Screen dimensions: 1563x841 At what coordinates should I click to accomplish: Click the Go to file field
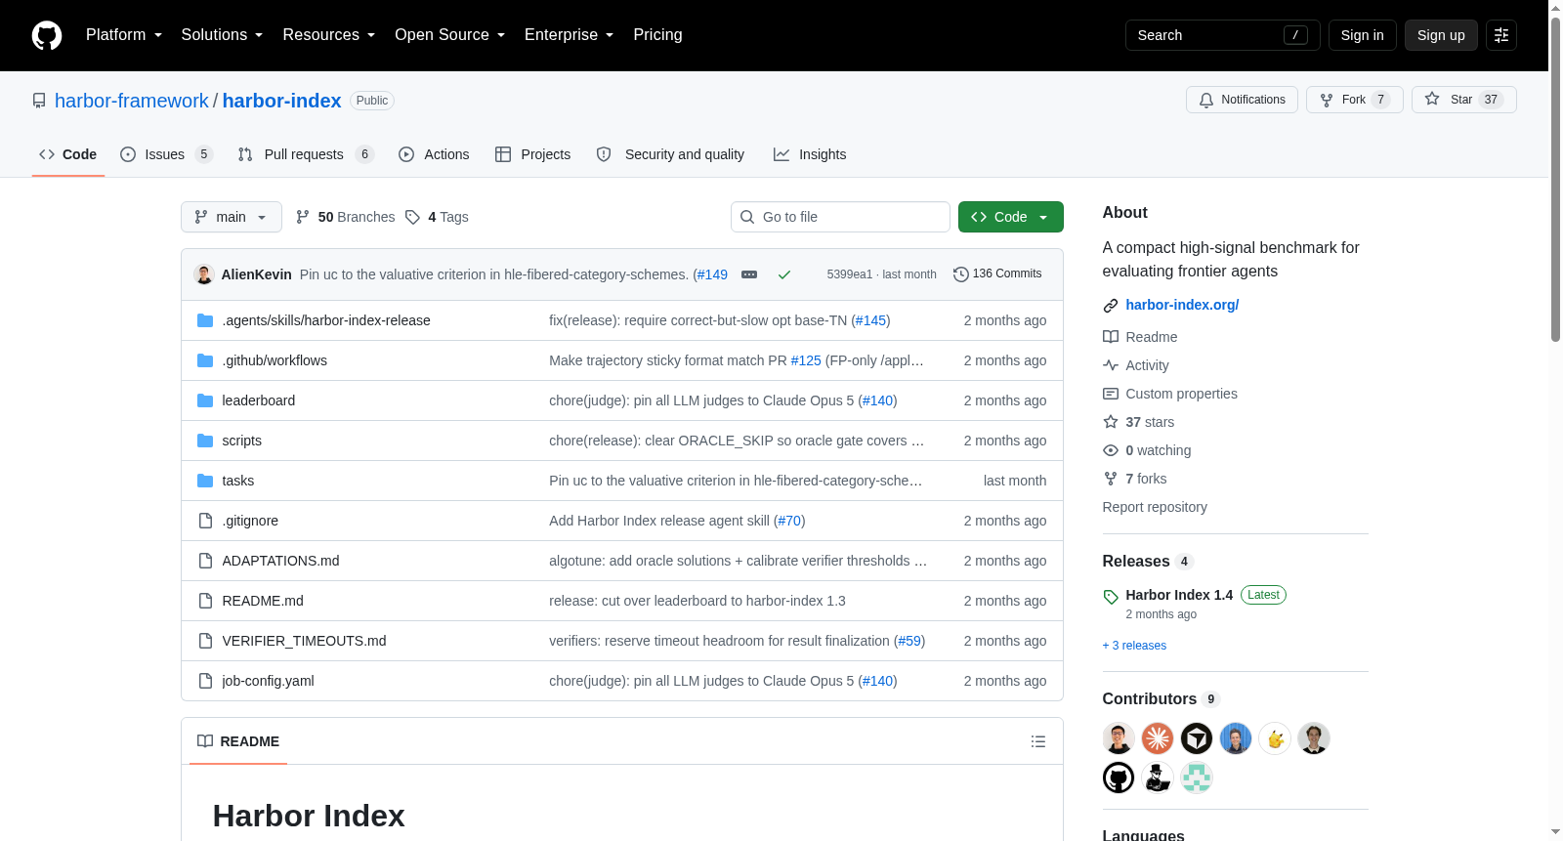(840, 217)
